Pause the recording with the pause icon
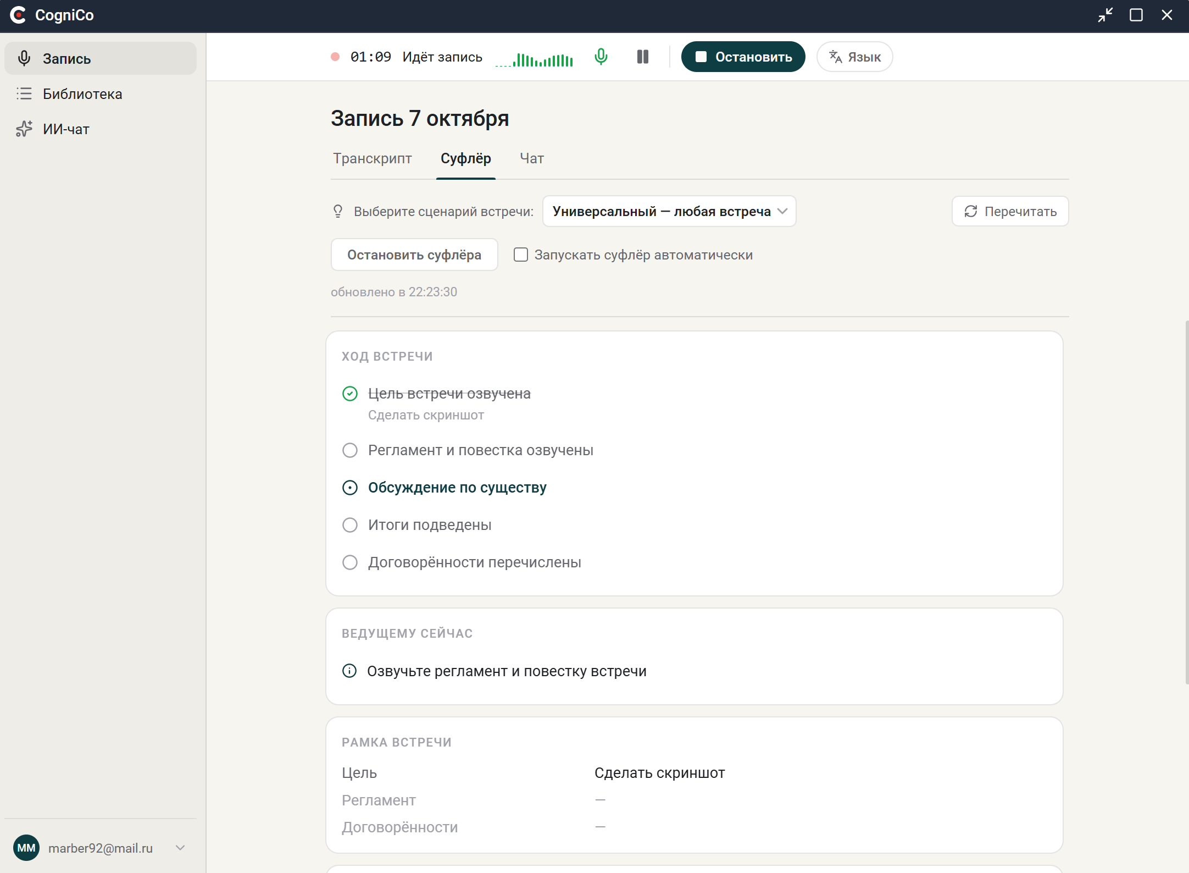The width and height of the screenshot is (1189, 873). click(643, 57)
